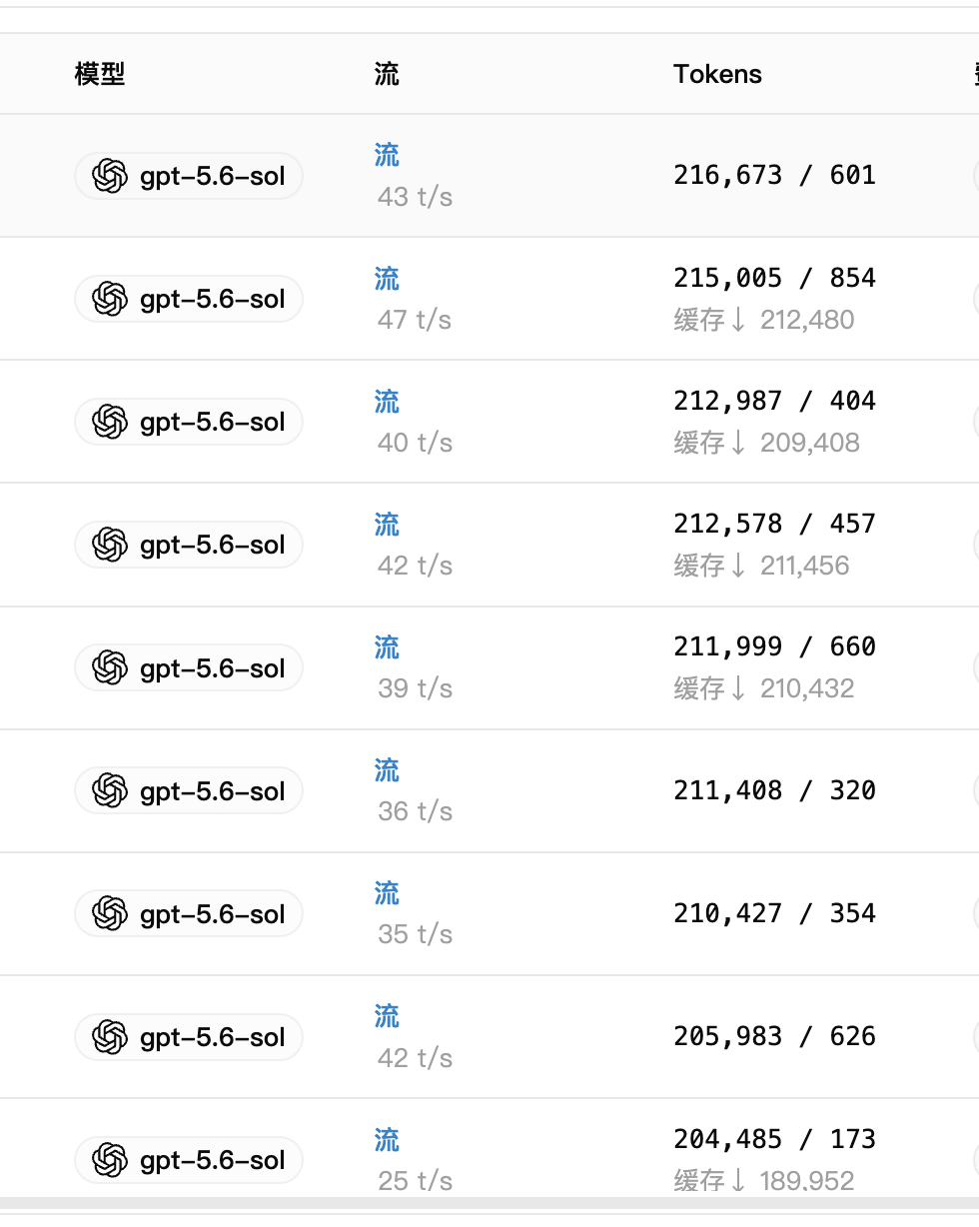Viewport: 979px width, 1227px height.
Task: Select the token count 211,999 / 660
Action: coord(774,646)
